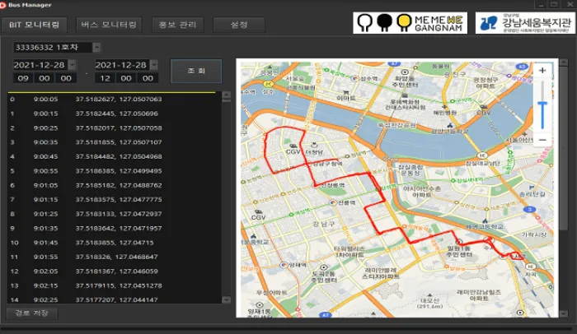
Task: Select row 7 at 9:01:15
Action: point(114,200)
